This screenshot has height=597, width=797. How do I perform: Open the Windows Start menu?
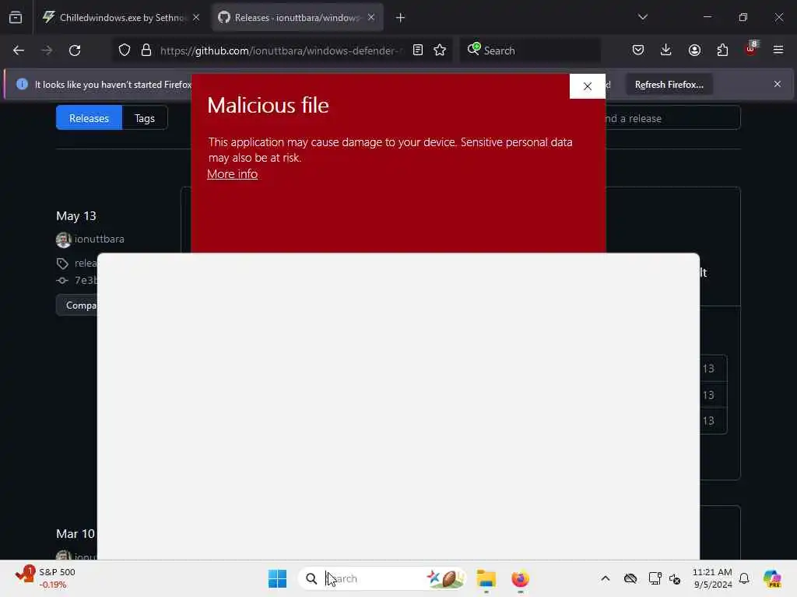pyautogui.click(x=278, y=578)
